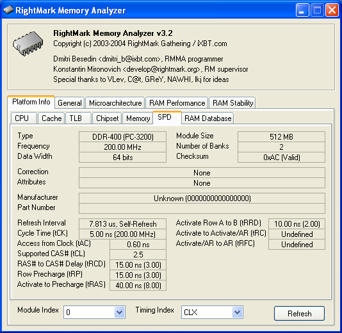The width and height of the screenshot is (342, 333).
Task: Click the 'Special thanks to VLev' line
Action: [x=141, y=79]
